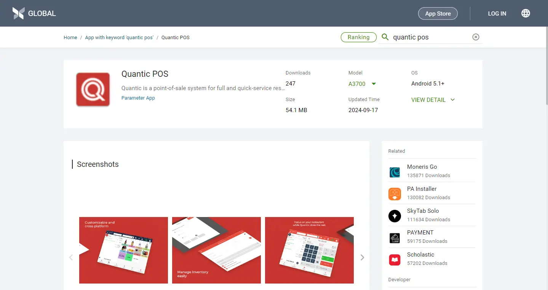This screenshot has width=548, height=290.
Task: Clear the search query using the X icon
Action: click(475, 36)
